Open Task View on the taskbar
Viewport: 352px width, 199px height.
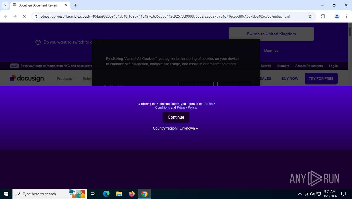coord(93,194)
